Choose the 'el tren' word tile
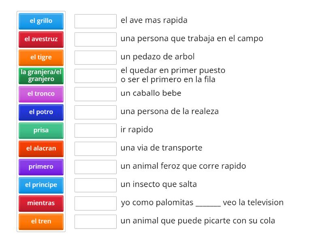The width and height of the screenshot is (324, 243). pyautogui.click(x=40, y=222)
